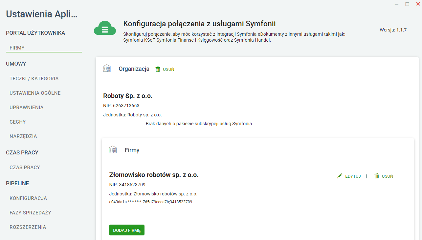Viewport: 422px width, 240px height.
Task: Open Ustawienia ogólne in sidebar
Action: click(x=35, y=93)
